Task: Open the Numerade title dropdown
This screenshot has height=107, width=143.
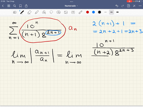Action: pyautogui.click(x=71, y=6)
